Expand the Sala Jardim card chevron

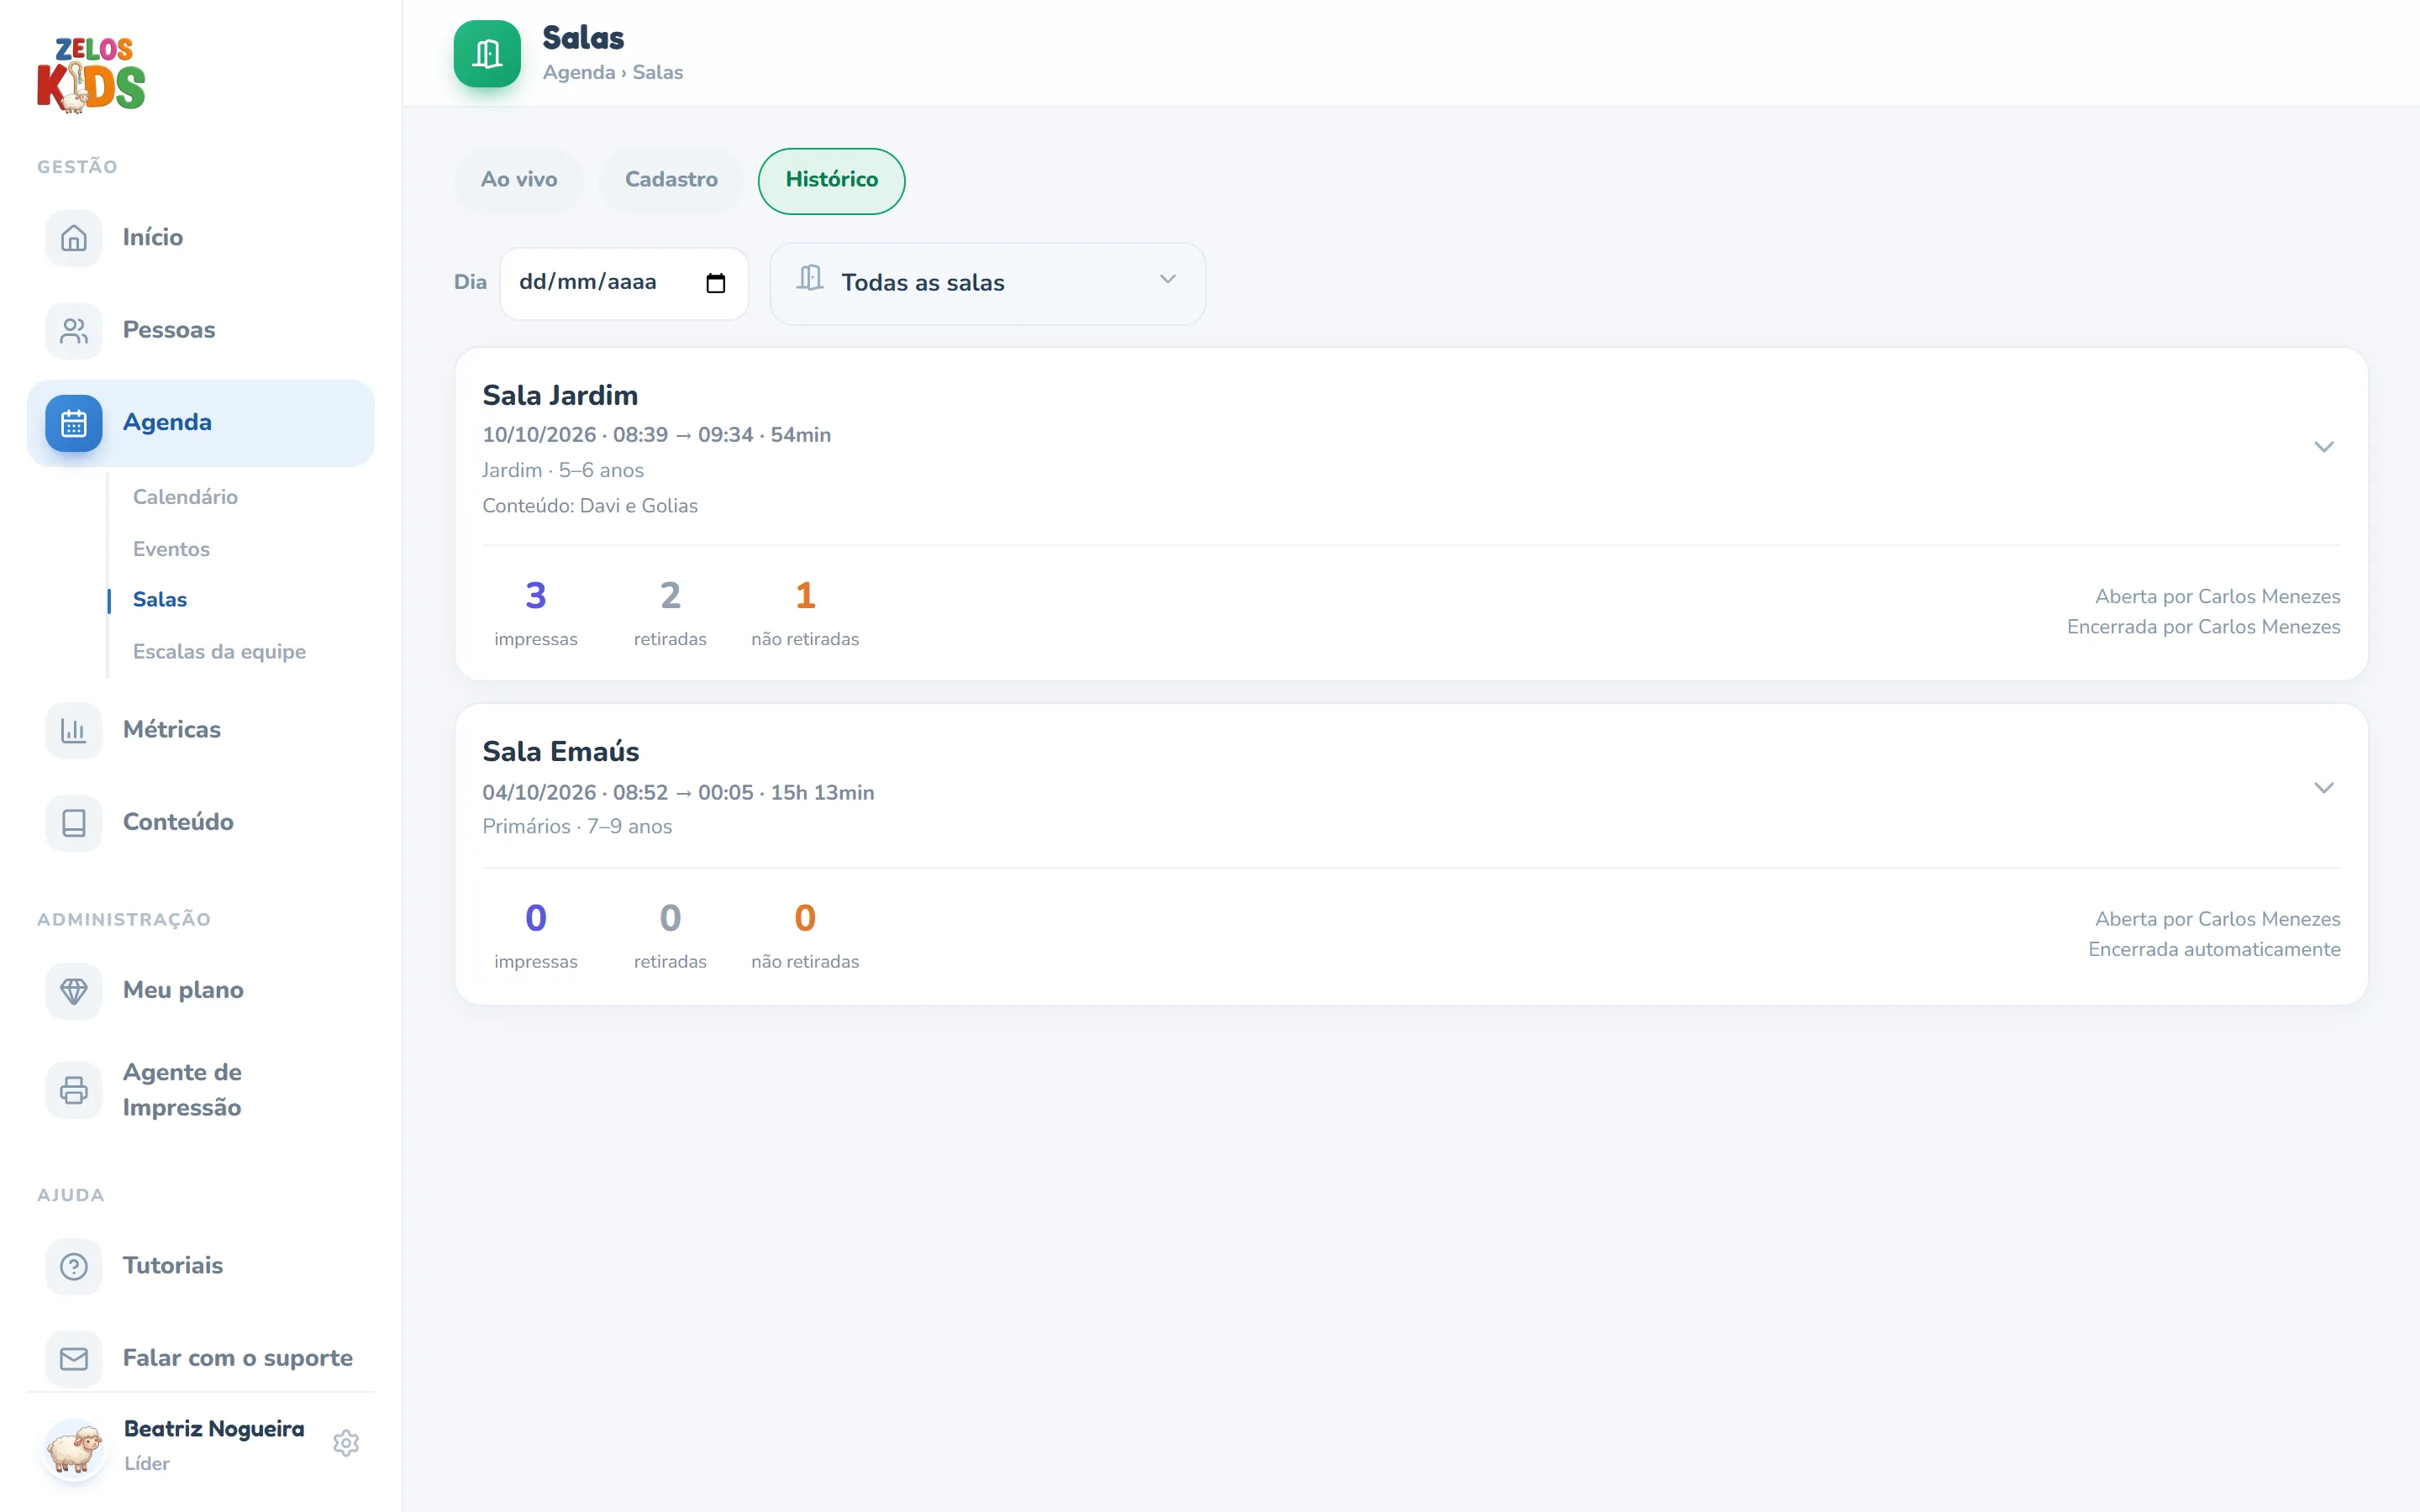click(2323, 446)
